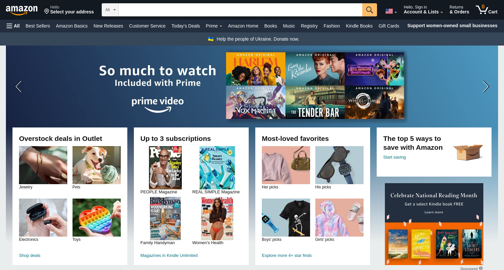504x270 pixels.
Task: Open The Tender Bar thumbnail
Action: point(315,102)
